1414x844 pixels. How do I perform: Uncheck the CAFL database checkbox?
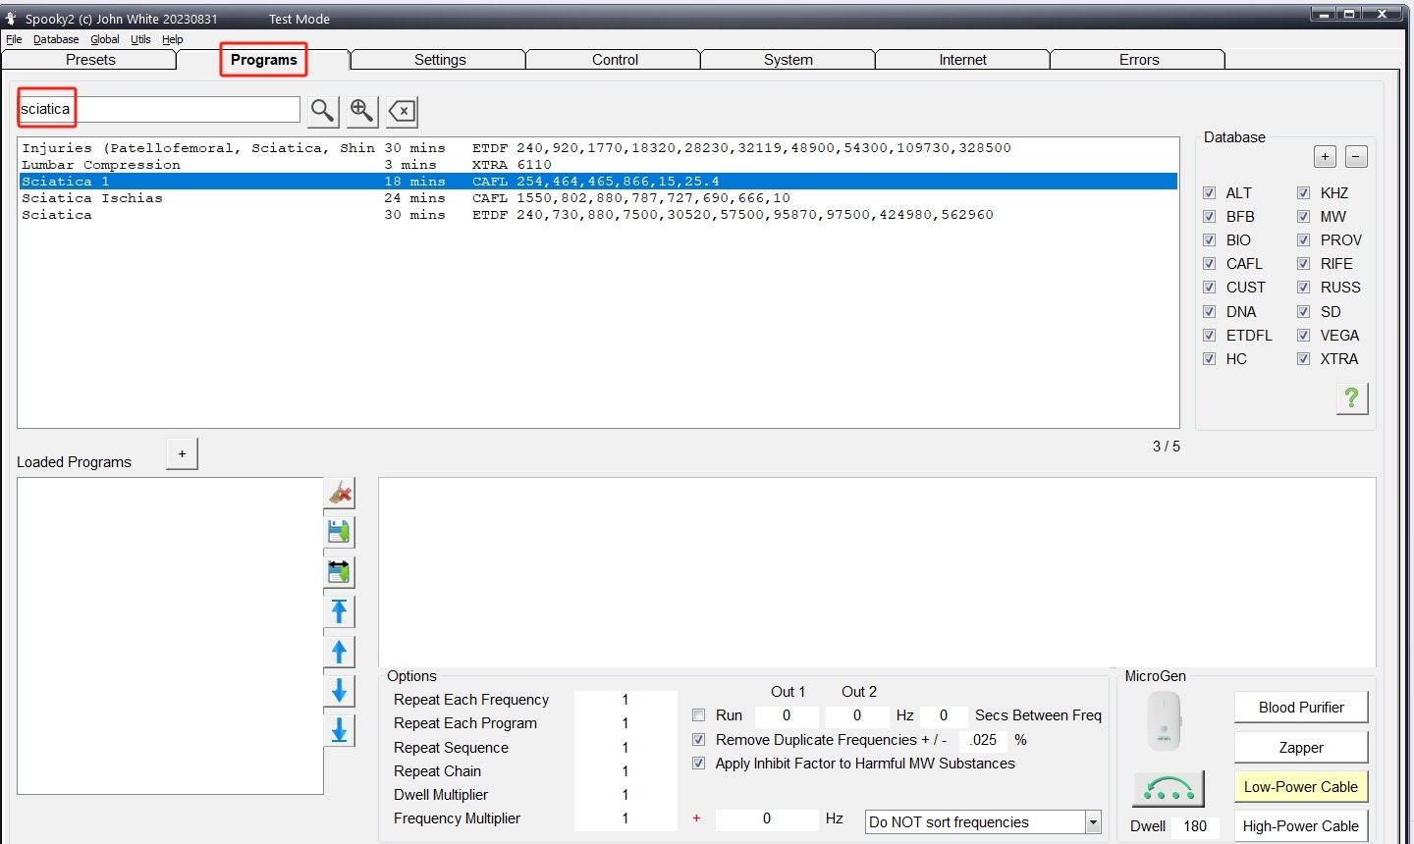coord(1210,264)
